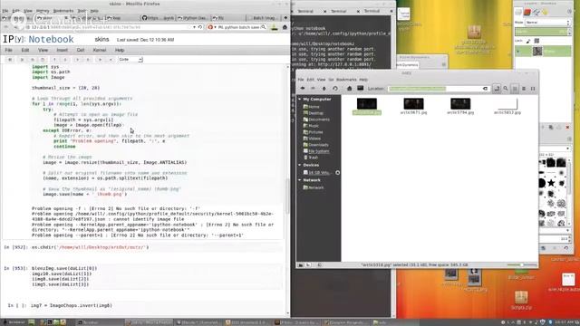Open Trash in file manager sidebar
580x326 pixels.
coord(311,158)
